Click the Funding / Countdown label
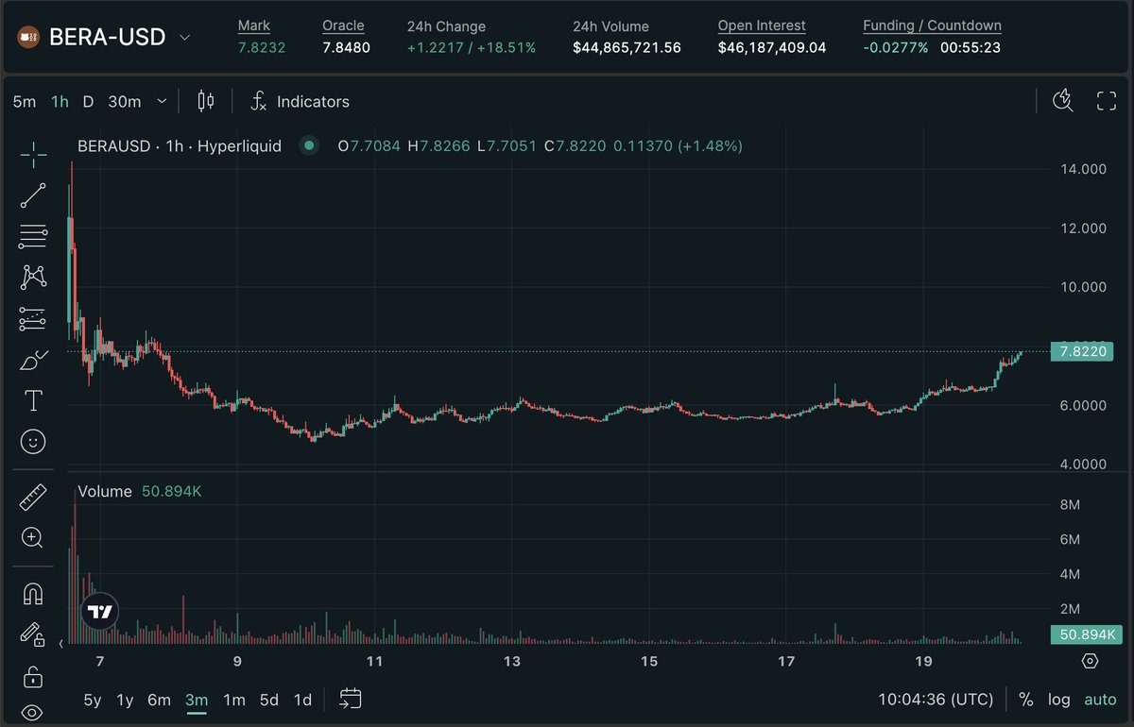The image size is (1134, 727). click(x=932, y=25)
